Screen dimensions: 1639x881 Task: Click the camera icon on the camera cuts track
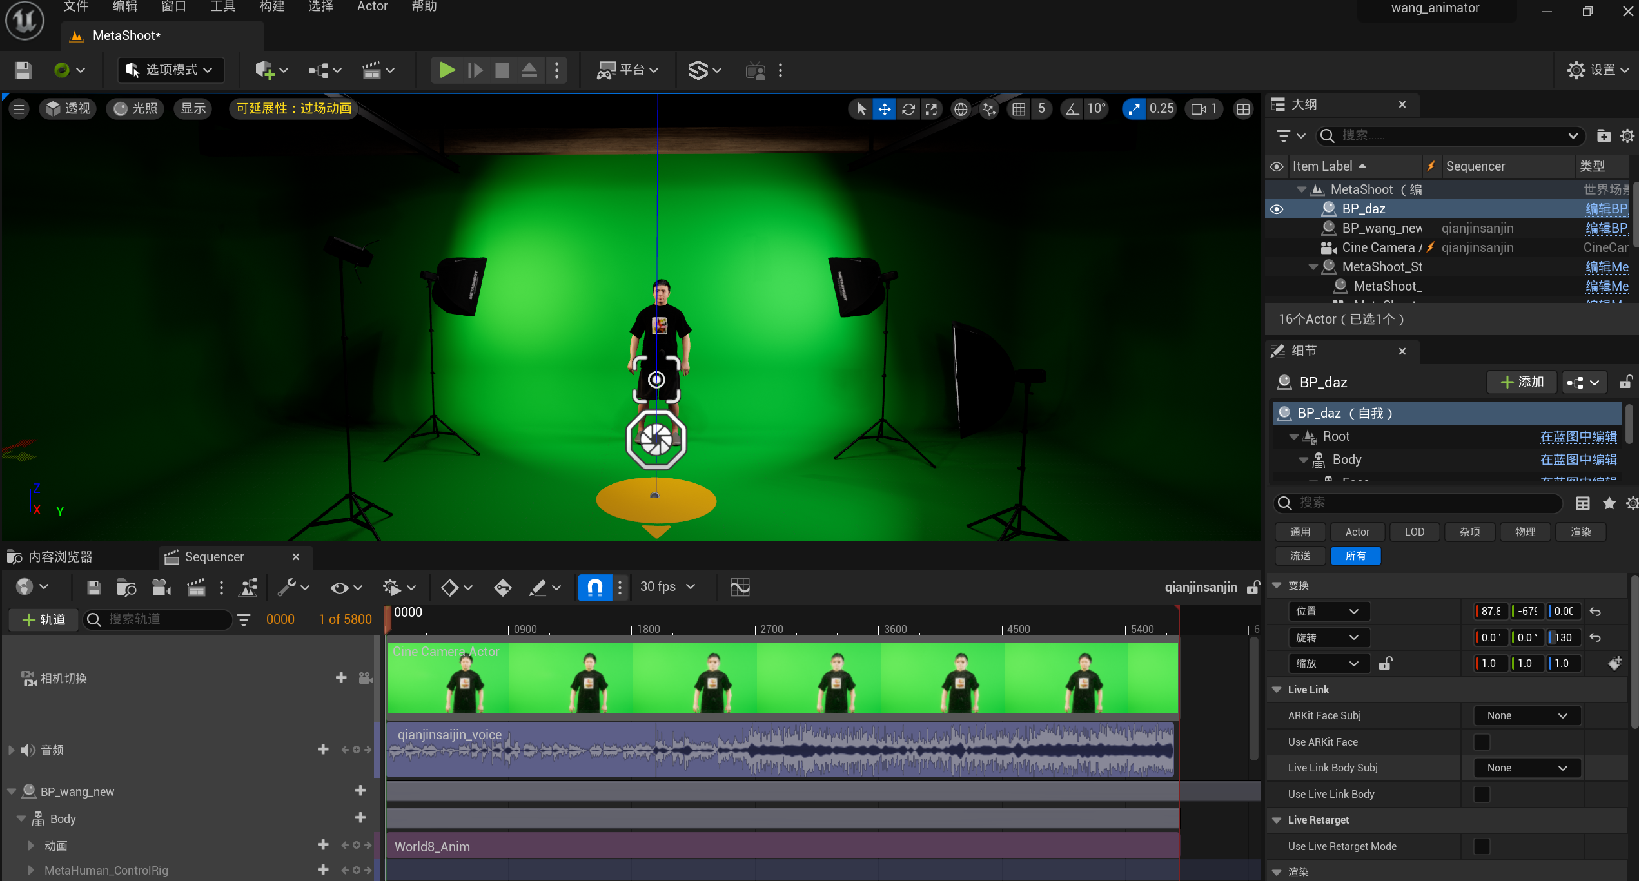(x=365, y=678)
